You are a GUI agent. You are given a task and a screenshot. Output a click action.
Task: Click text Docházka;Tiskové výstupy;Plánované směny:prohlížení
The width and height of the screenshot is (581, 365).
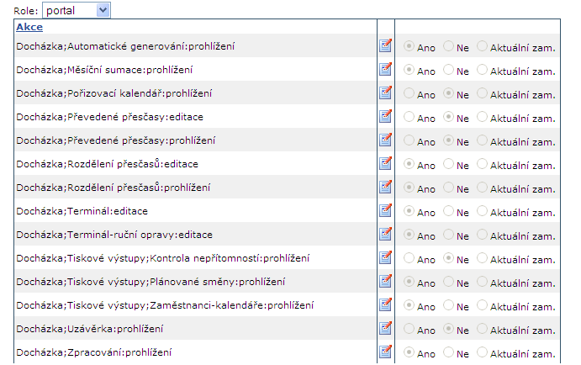point(151,282)
